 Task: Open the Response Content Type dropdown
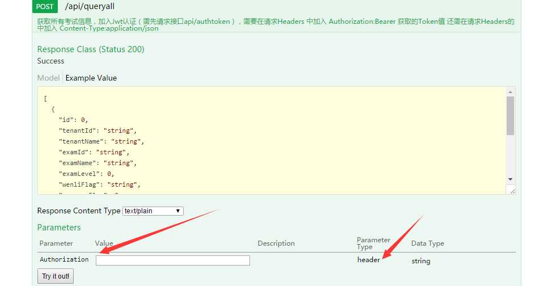pos(153,211)
